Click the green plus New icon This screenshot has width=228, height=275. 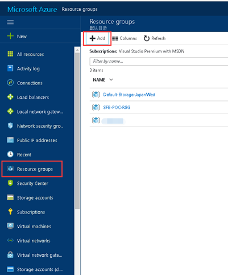coord(10,36)
